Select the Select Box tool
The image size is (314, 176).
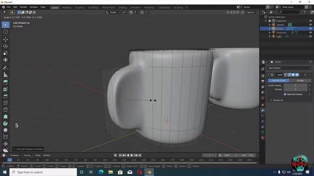pos(5,25)
